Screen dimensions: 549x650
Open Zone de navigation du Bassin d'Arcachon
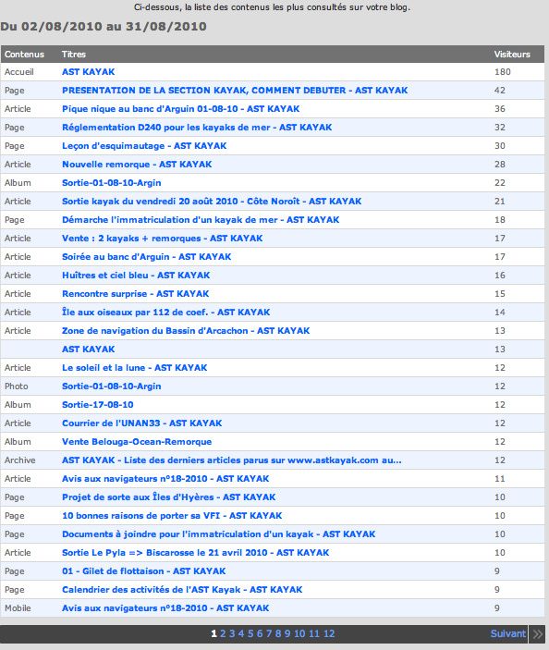pyautogui.click(x=186, y=331)
